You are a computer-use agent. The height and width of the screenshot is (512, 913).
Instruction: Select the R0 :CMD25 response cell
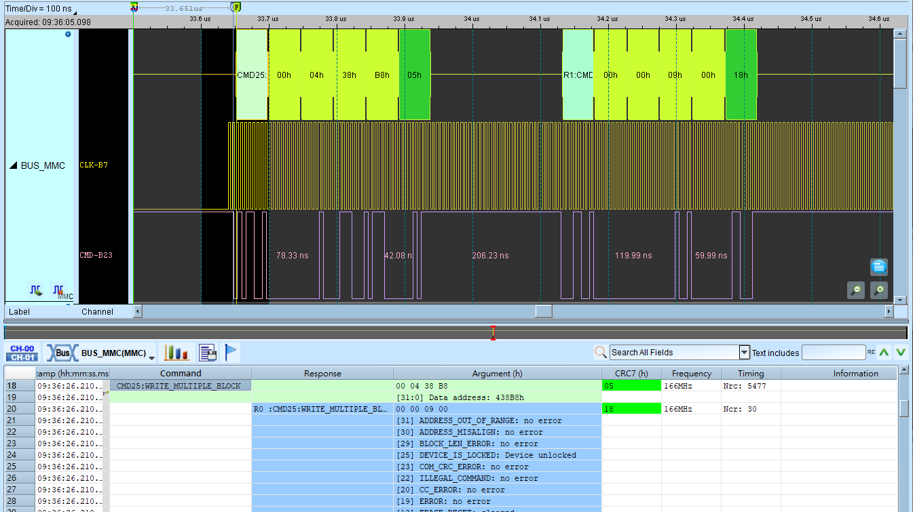322,409
